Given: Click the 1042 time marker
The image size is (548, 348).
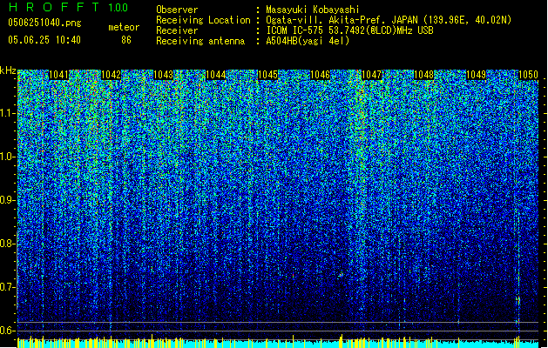Looking at the screenshot, I should click(112, 75).
